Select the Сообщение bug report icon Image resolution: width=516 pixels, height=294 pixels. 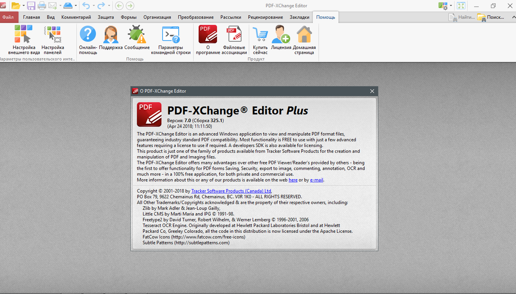pos(137,38)
